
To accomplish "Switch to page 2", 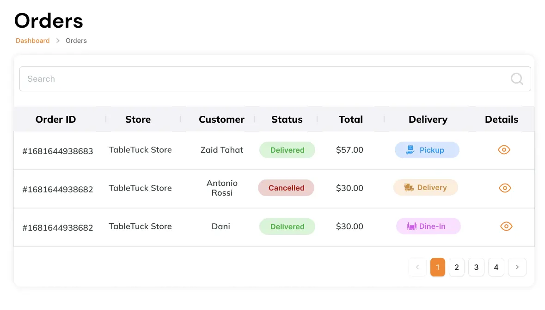I will 456,267.
